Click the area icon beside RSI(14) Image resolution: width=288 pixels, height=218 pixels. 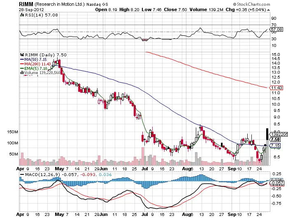(22, 15)
